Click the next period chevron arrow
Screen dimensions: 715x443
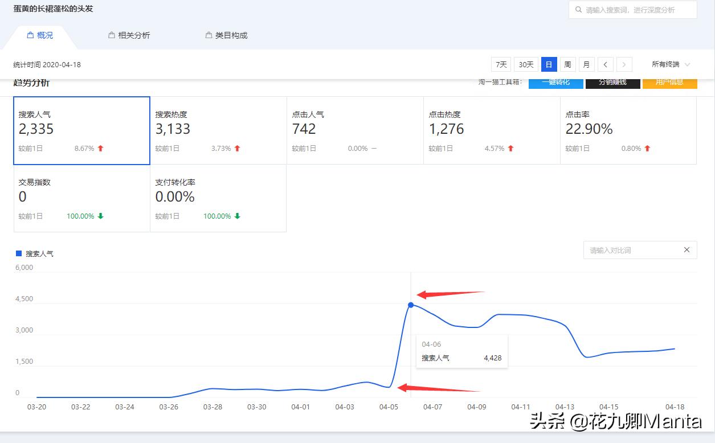click(x=624, y=64)
